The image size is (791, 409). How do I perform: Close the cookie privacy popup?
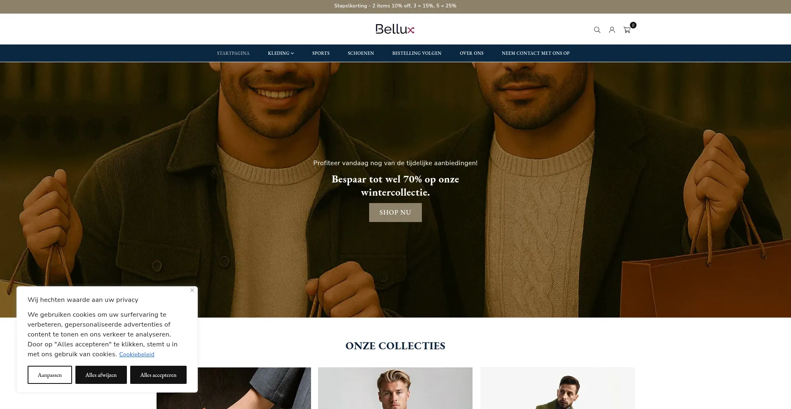[192, 290]
